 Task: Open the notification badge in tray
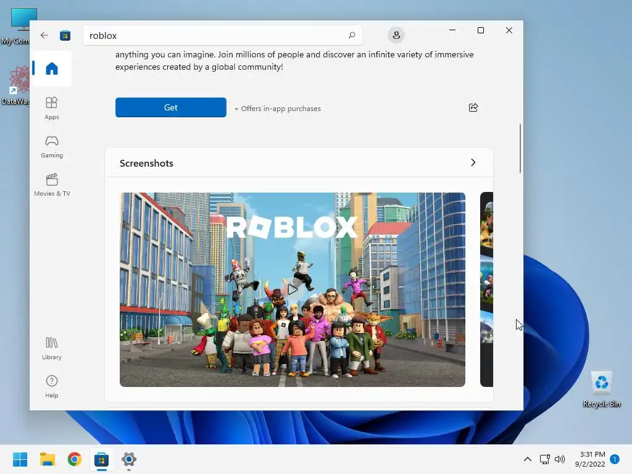click(x=615, y=459)
